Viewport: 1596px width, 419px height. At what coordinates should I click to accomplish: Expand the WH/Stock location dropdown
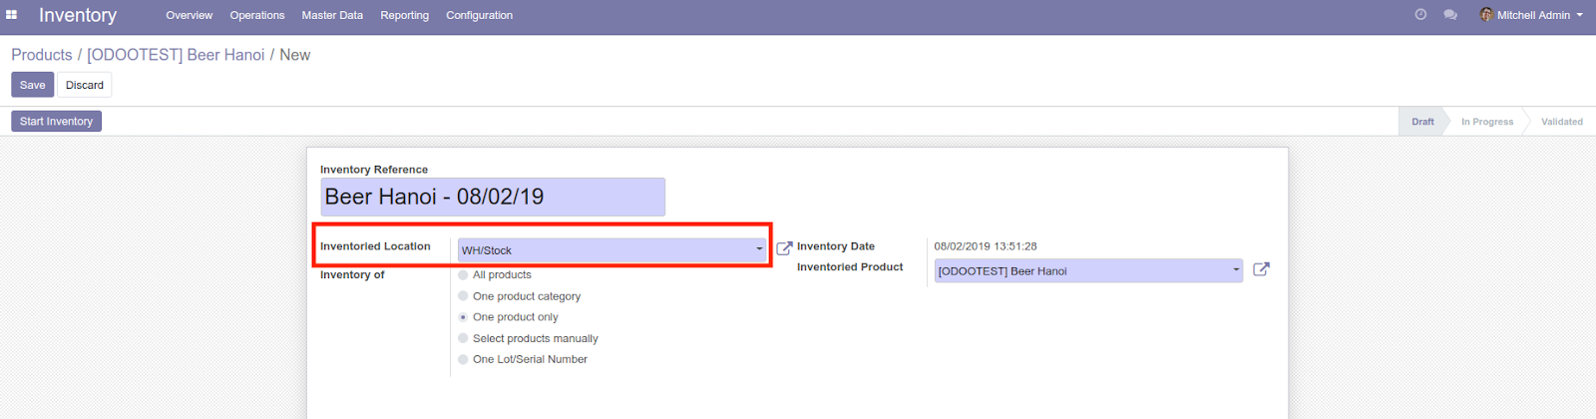point(759,250)
